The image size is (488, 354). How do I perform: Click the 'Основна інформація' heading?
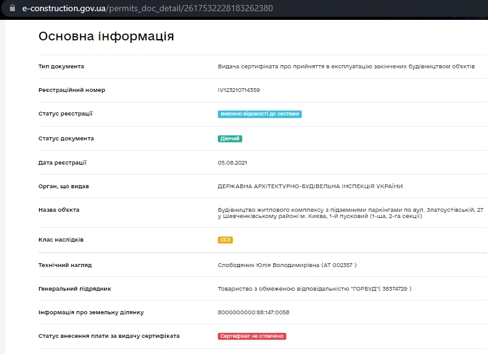click(106, 36)
